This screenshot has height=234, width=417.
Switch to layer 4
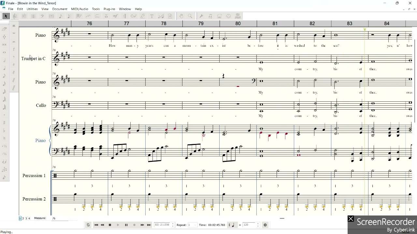click(29, 218)
